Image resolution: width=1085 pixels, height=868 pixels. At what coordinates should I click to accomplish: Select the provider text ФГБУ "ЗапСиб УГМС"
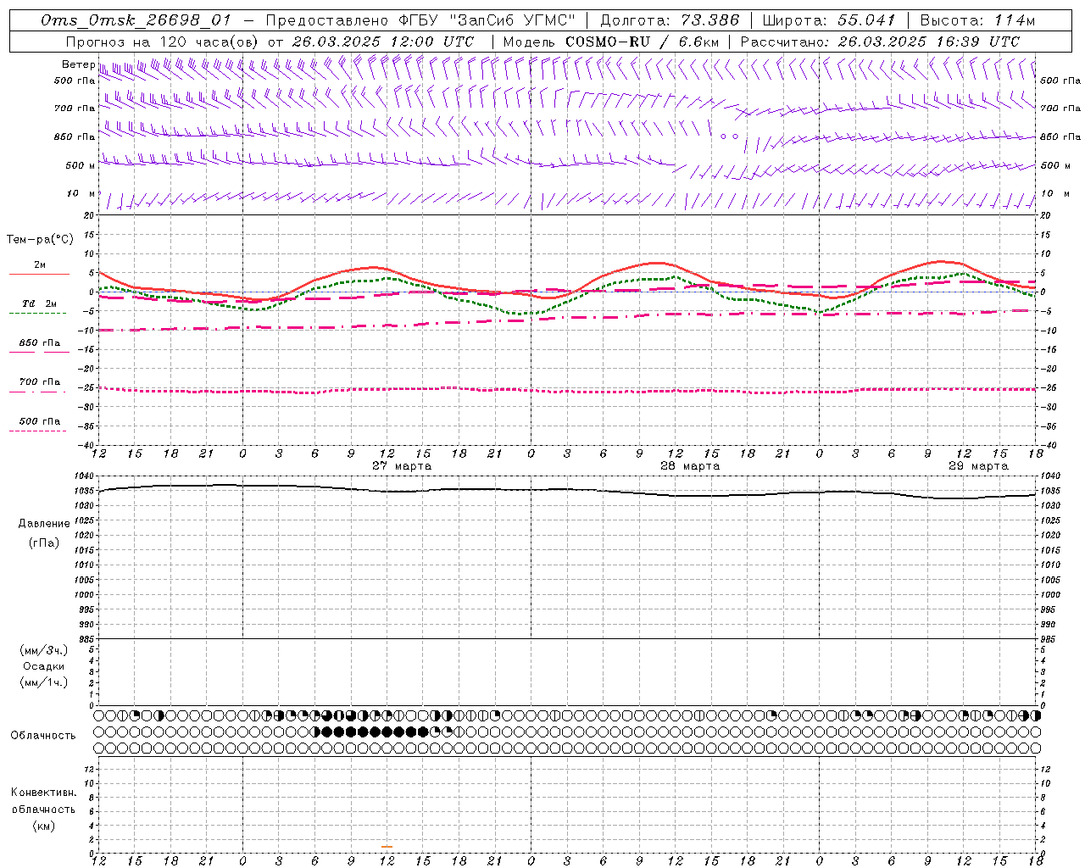[487, 20]
